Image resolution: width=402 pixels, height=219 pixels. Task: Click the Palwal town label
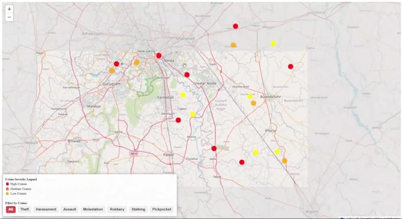click(x=168, y=155)
